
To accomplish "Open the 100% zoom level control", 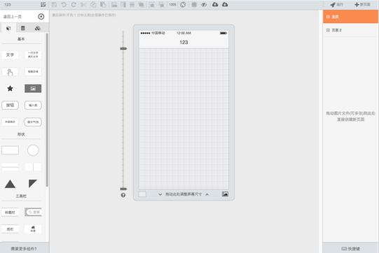I will coord(172,5).
